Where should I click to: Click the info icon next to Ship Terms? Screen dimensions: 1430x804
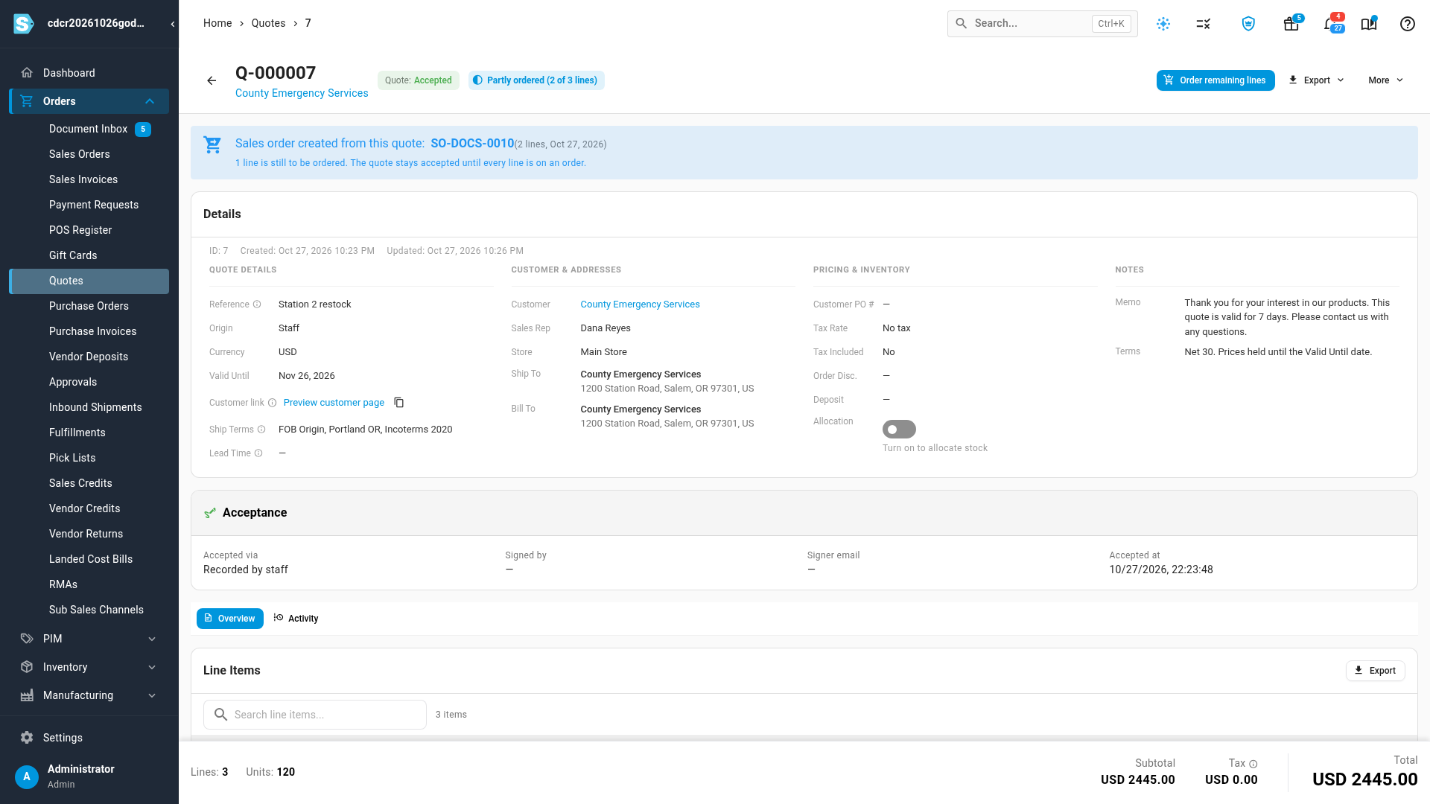(261, 430)
